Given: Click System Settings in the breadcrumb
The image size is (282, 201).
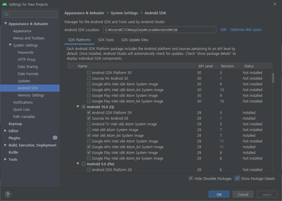Looking at the screenshot, I should click(124, 13).
